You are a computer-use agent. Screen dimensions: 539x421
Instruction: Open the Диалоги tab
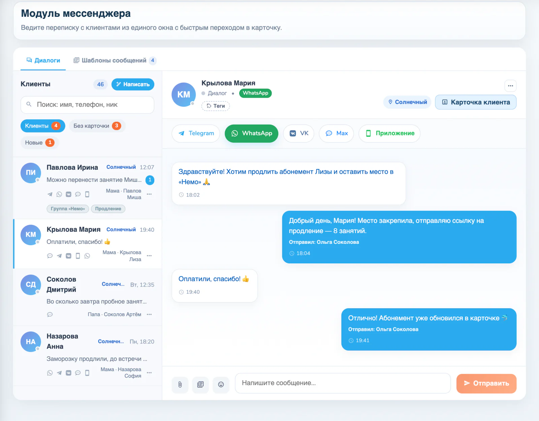(x=43, y=61)
